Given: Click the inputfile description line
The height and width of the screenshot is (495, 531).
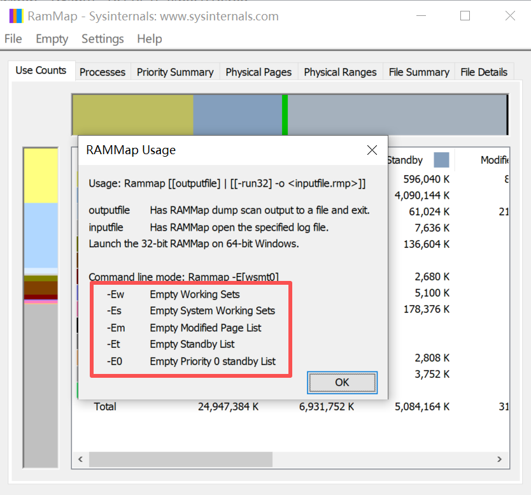Looking at the screenshot, I should click(x=209, y=227).
